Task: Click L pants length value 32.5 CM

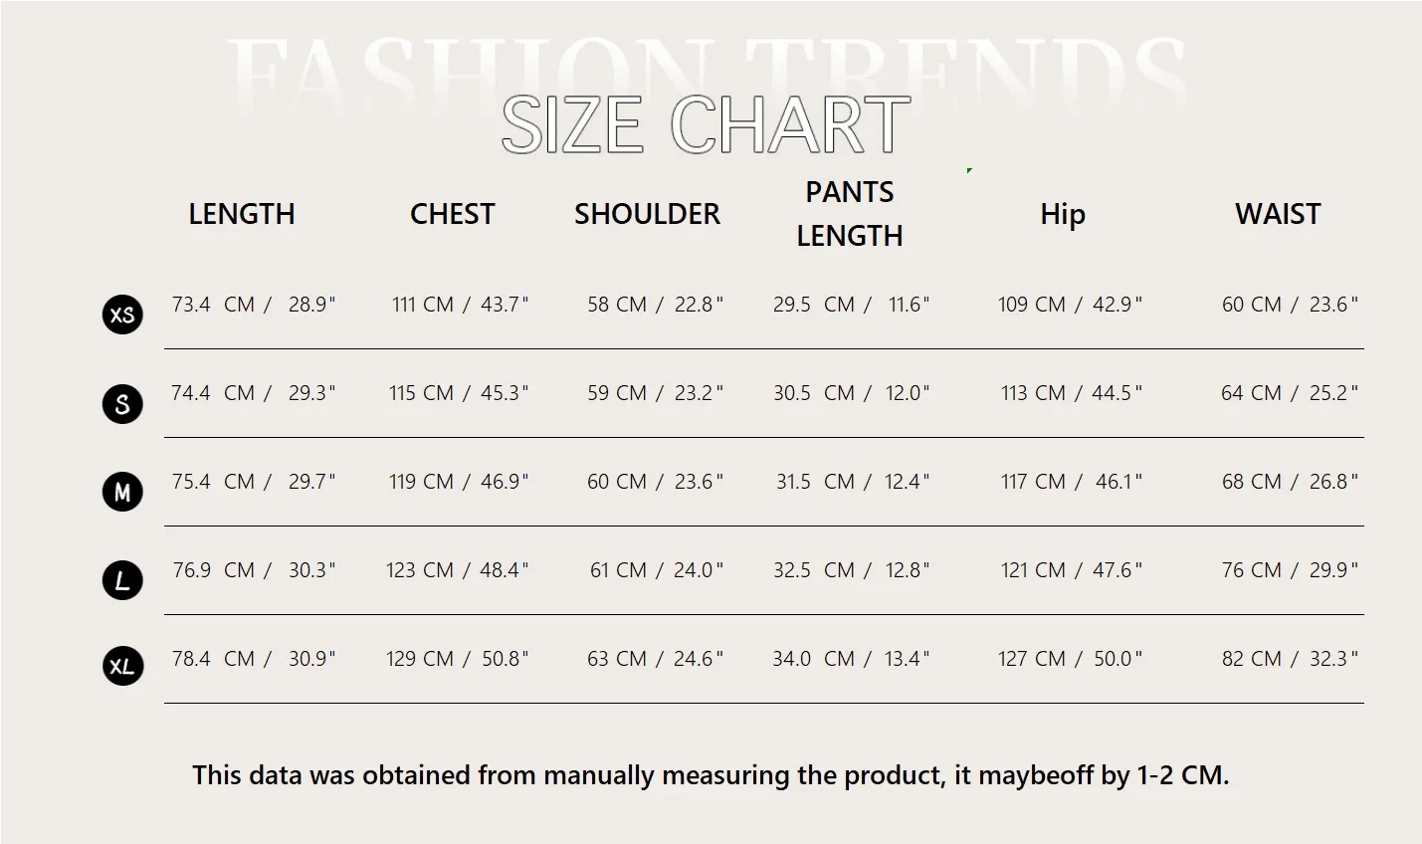Action: coord(814,570)
